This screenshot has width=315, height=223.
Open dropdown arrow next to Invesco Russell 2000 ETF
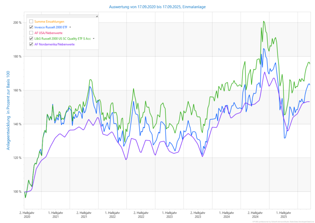[x=70, y=27]
